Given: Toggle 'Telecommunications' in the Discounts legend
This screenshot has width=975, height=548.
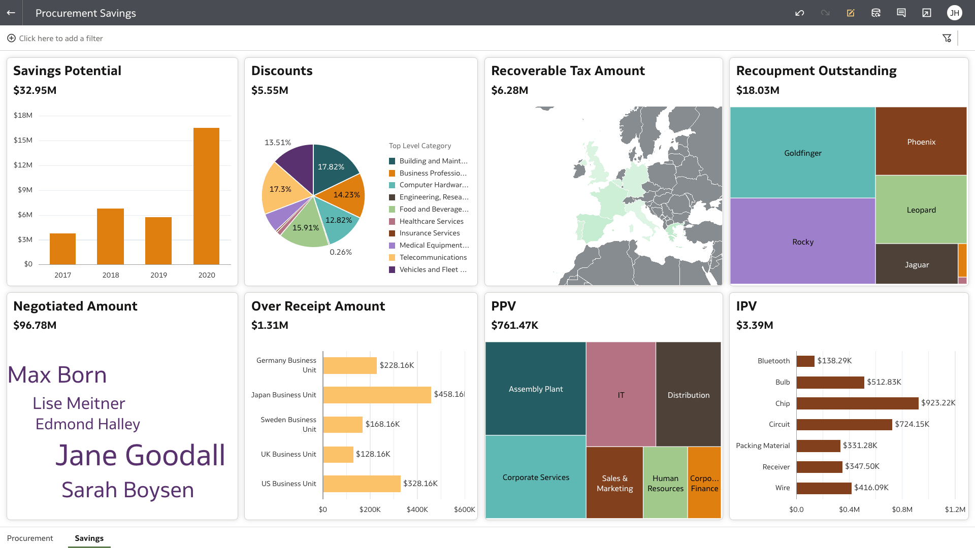Looking at the screenshot, I should click(x=433, y=257).
